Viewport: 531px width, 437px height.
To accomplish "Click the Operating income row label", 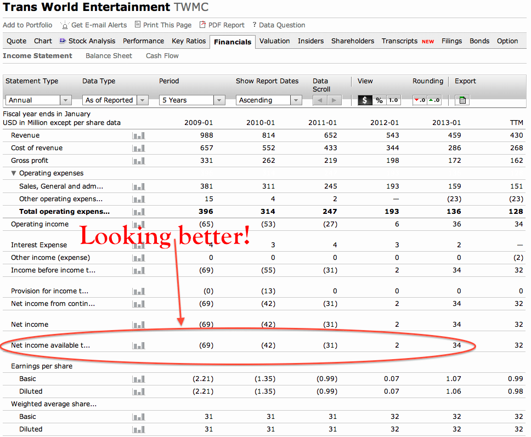I will point(39,224).
